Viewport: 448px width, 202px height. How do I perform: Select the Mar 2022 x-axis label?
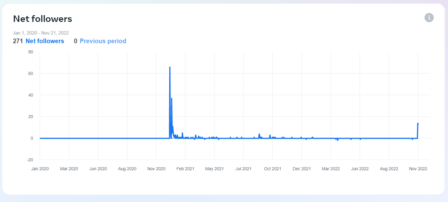tap(331, 169)
